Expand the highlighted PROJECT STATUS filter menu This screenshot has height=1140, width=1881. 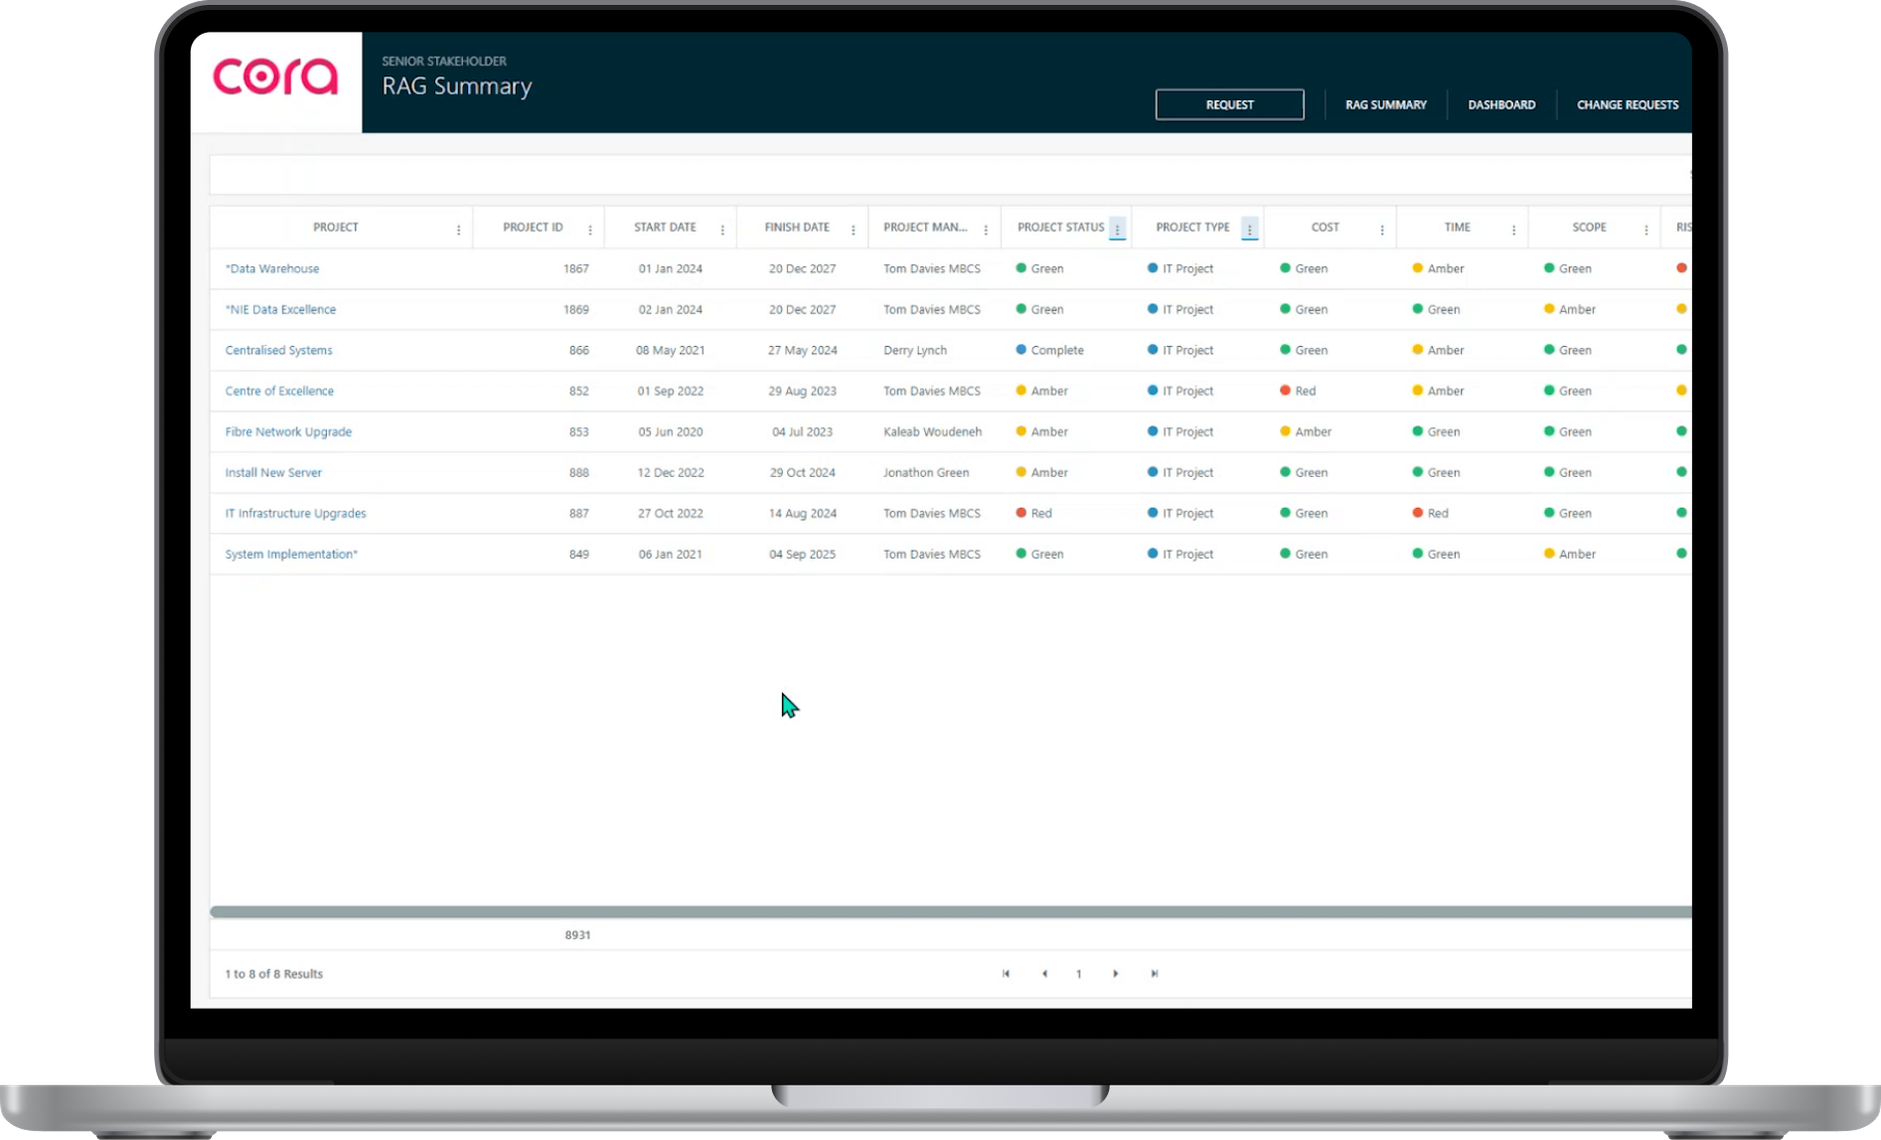pyautogui.click(x=1118, y=229)
